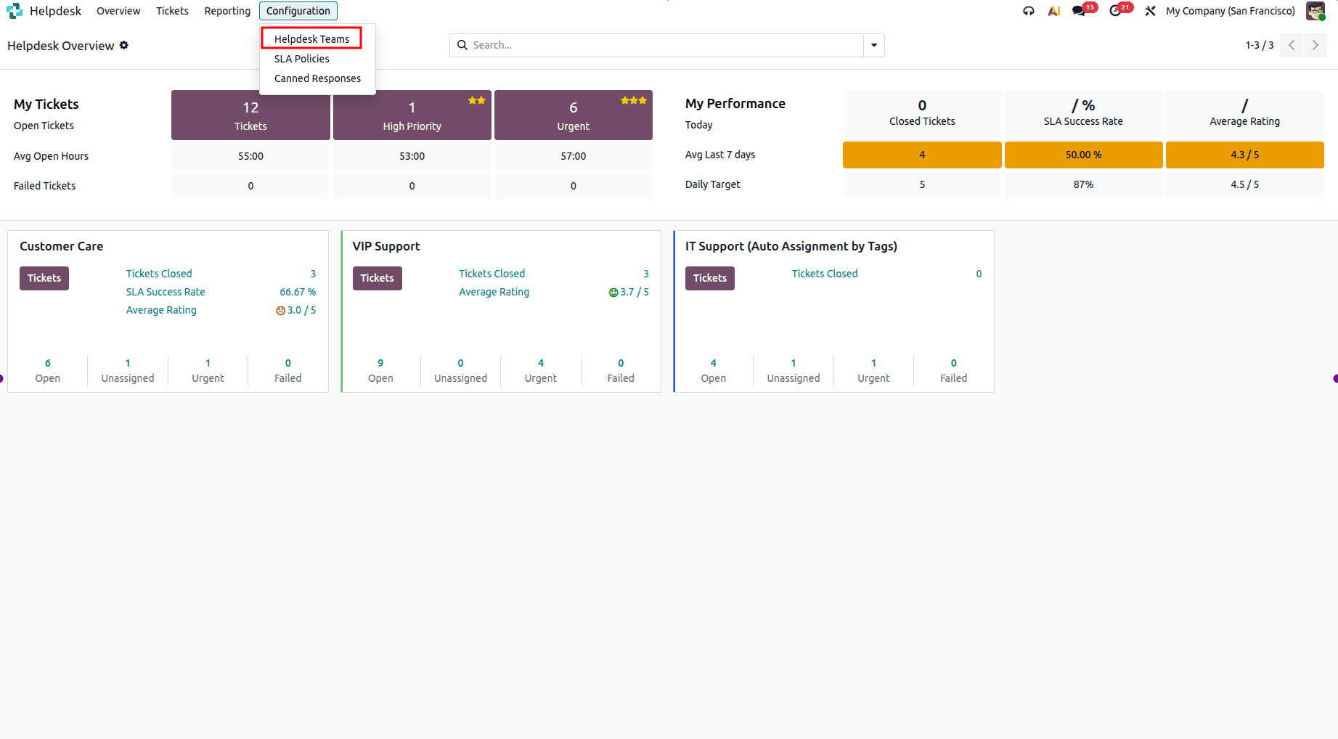Open the High Priority tickets tile

[x=412, y=115]
